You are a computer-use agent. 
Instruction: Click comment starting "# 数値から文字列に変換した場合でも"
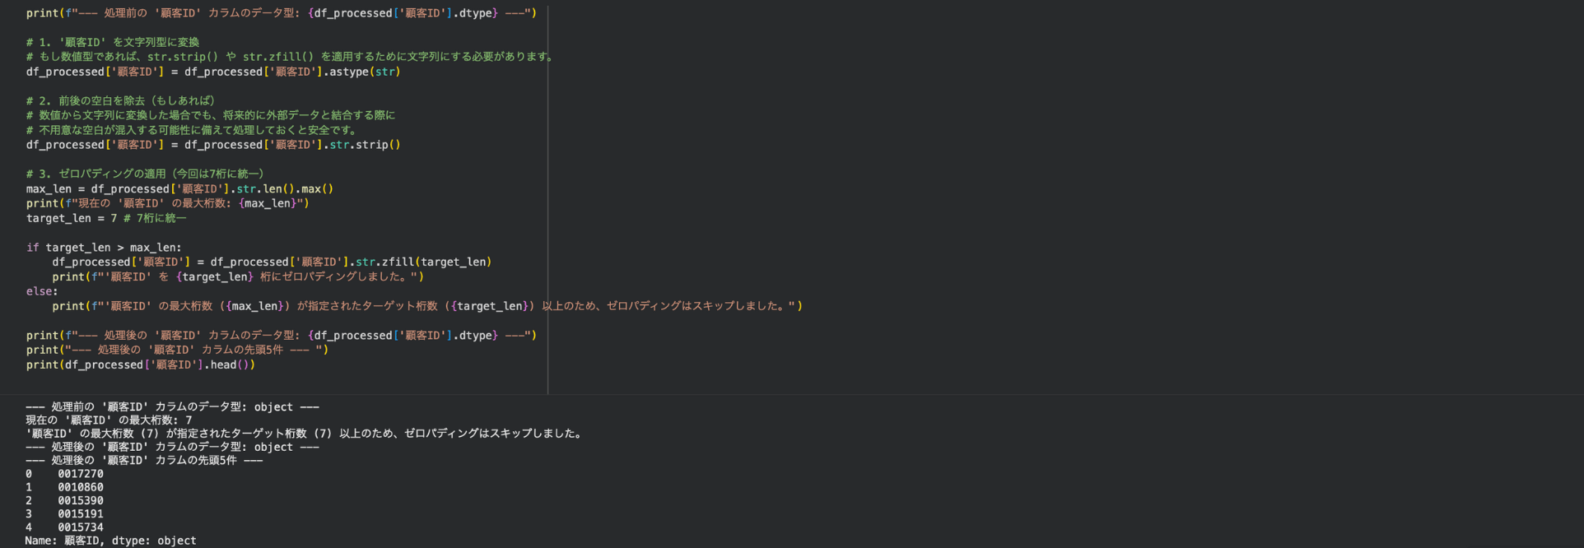pyautogui.click(x=210, y=115)
